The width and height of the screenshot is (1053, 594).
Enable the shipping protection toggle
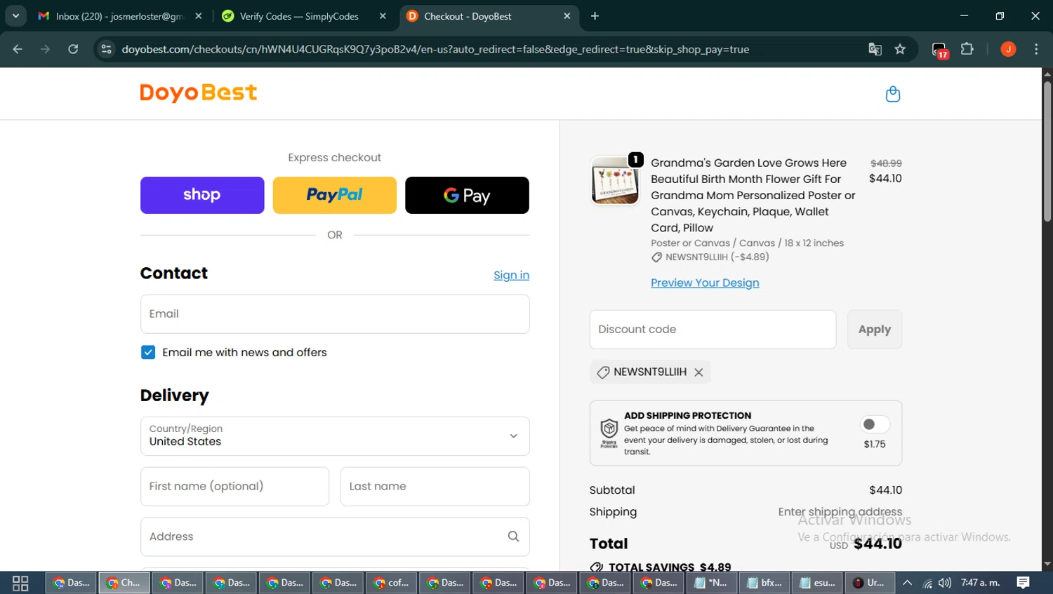[x=875, y=424]
